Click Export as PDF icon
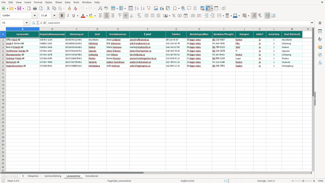Viewport: 325px width, 183px height. (x=29, y=8)
